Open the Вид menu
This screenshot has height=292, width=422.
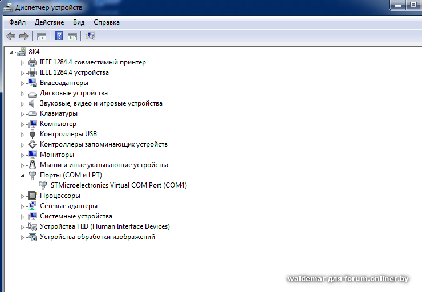(x=79, y=22)
